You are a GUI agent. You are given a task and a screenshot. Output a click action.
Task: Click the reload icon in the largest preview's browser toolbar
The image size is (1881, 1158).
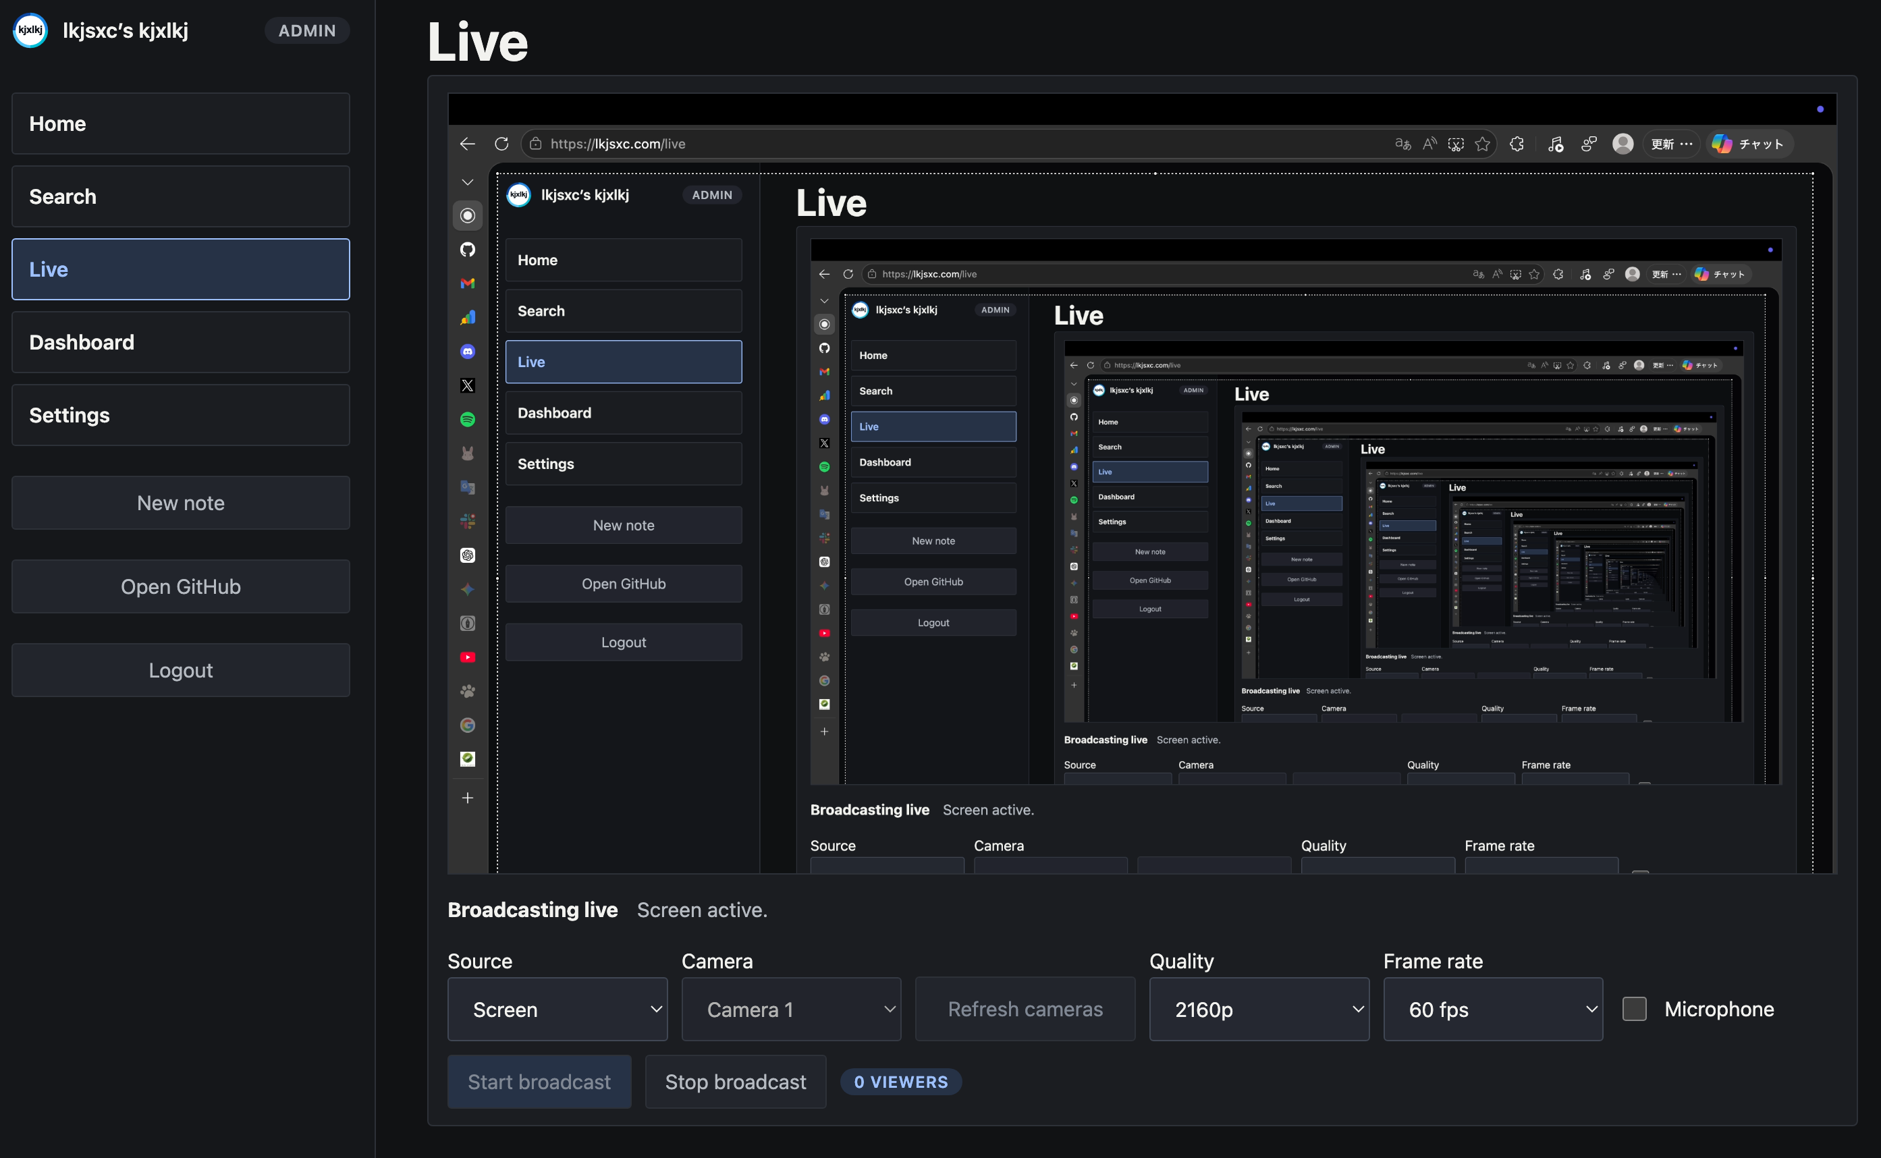(x=501, y=144)
